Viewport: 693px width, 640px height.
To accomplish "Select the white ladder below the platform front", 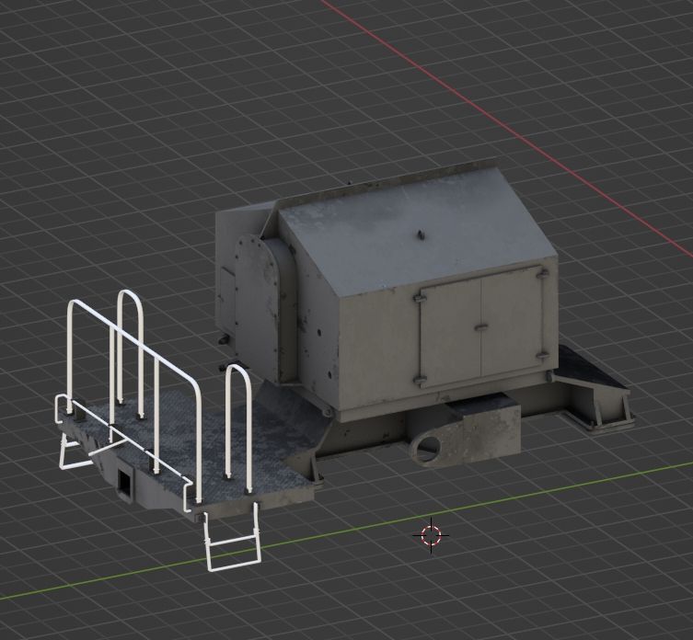I will click(x=232, y=543).
